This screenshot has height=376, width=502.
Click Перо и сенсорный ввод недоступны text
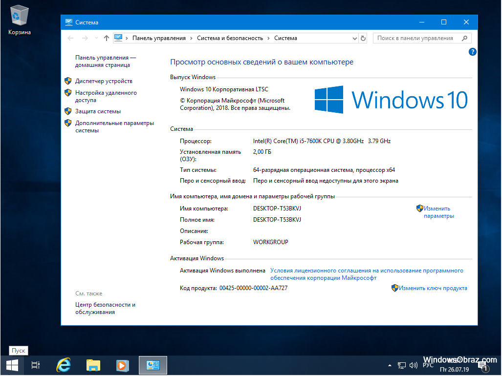326,181
